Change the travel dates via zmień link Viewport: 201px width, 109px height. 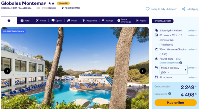192,35
